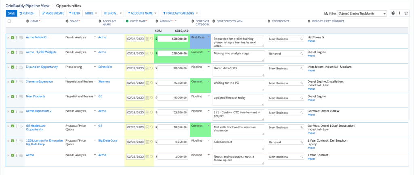The image size is (414, 175).
Task: Open Forecast Category dropdown in New Products row
Action: click(209, 96)
